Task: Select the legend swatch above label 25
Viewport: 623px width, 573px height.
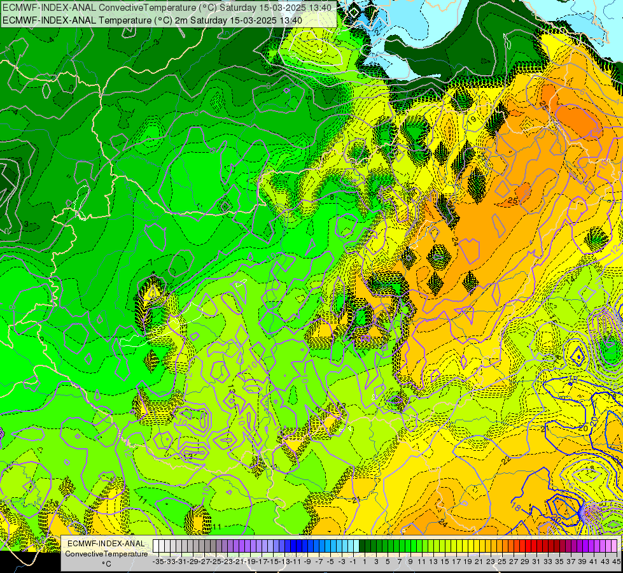Action: [x=500, y=546]
